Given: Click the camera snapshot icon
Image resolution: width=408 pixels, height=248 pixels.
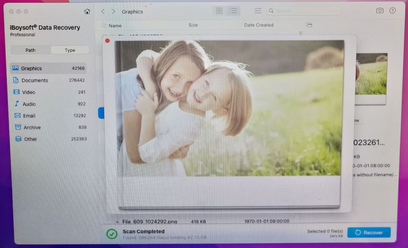Looking at the screenshot, I should [x=379, y=11].
